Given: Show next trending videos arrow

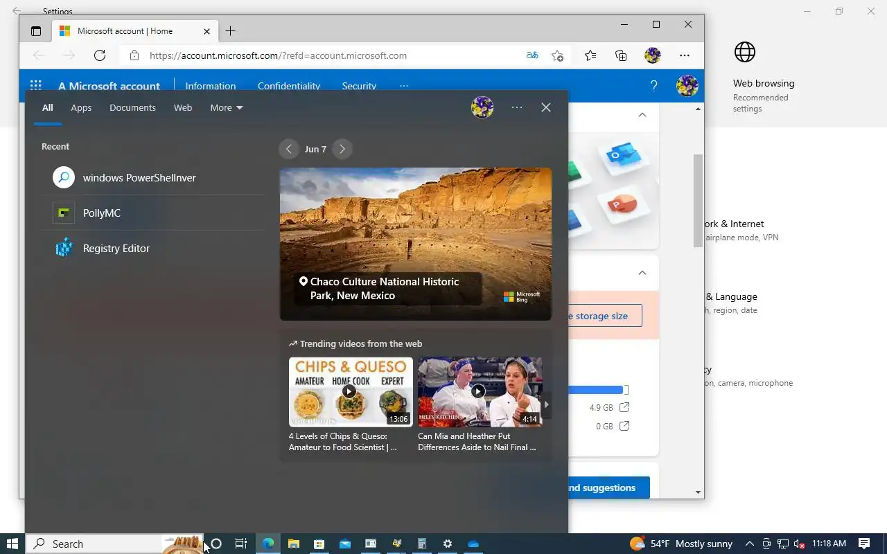Looking at the screenshot, I should click(x=547, y=404).
